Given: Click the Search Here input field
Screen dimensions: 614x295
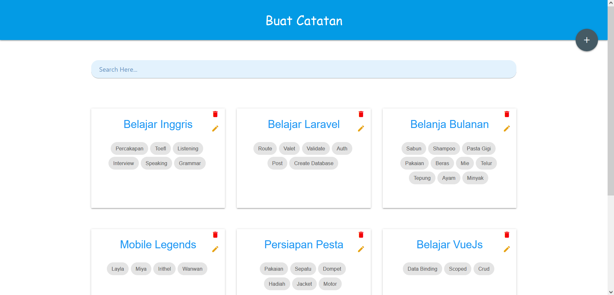Looking at the screenshot, I should [304, 69].
